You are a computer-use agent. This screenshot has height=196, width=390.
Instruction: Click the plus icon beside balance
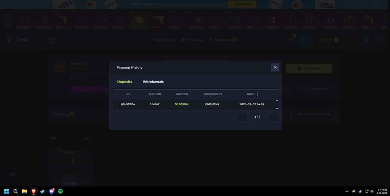(x=337, y=40)
